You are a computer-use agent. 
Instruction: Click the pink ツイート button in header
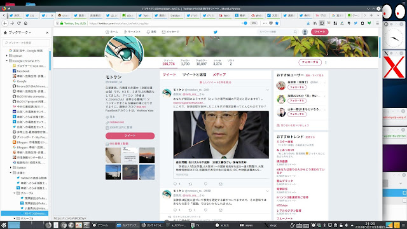319,32
